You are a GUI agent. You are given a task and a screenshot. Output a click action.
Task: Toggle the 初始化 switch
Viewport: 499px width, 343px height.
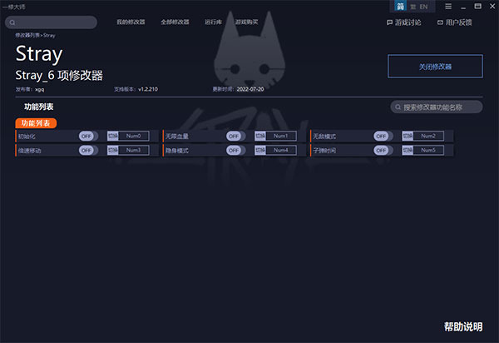pos(88,137)
